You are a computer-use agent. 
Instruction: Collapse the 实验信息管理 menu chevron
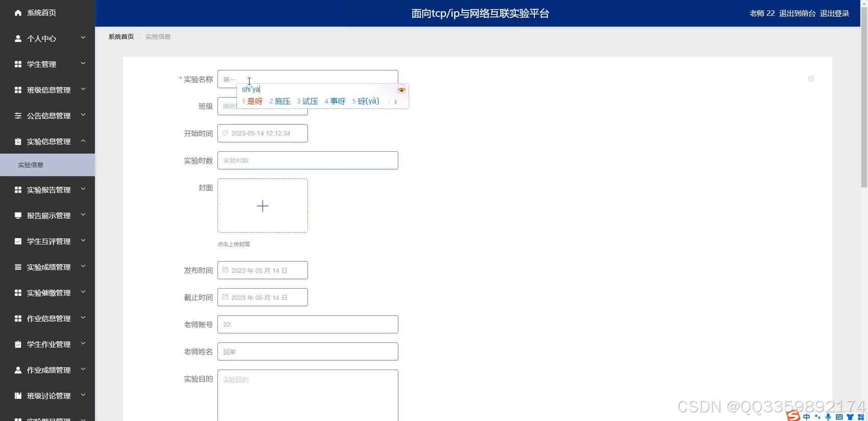83,140
